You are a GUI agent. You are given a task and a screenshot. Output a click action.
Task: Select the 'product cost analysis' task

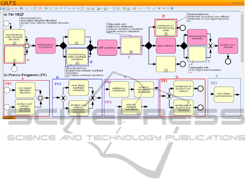(x=228, y=46)
